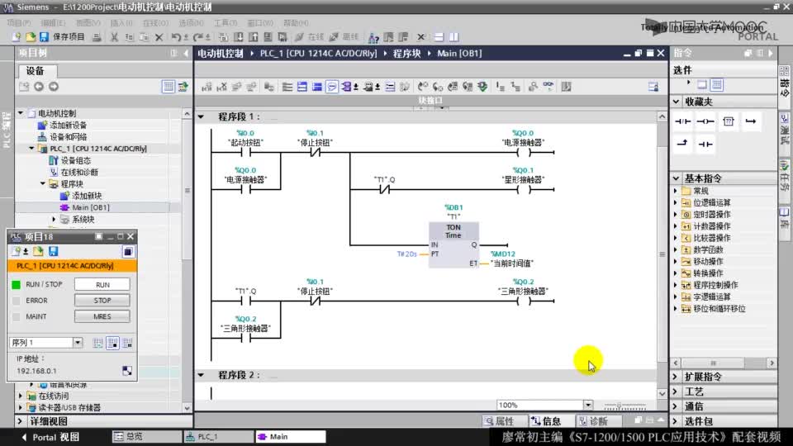Click the Cut scissors icon

[x=114, y=37]
